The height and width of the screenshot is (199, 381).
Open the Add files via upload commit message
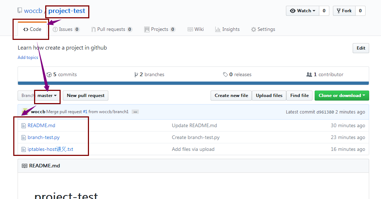193,149
